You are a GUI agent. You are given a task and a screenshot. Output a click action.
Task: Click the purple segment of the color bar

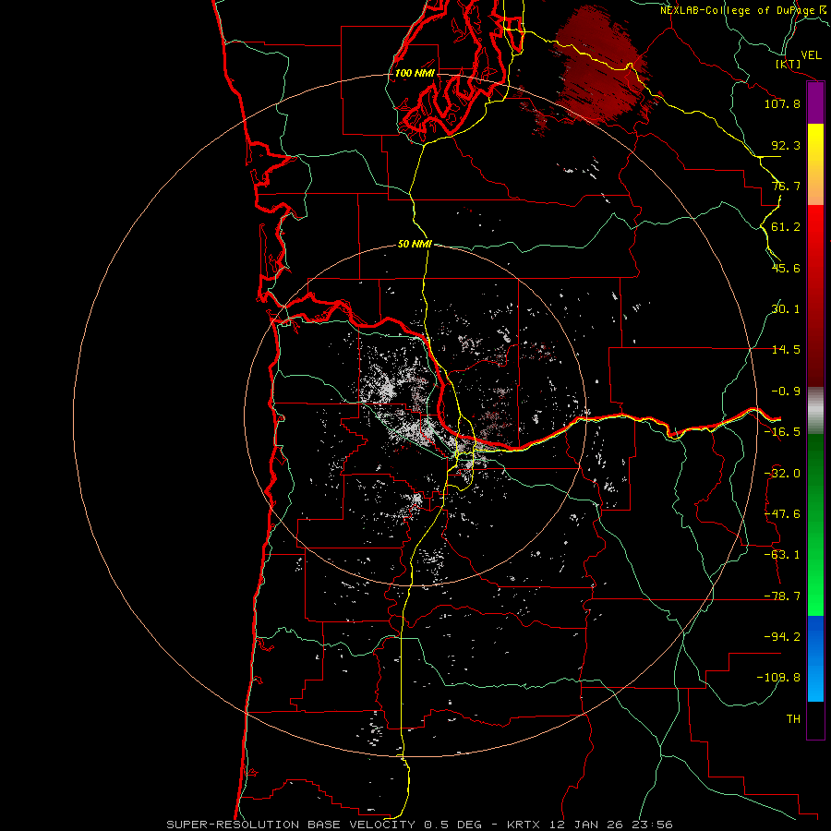tap(815, 103)
